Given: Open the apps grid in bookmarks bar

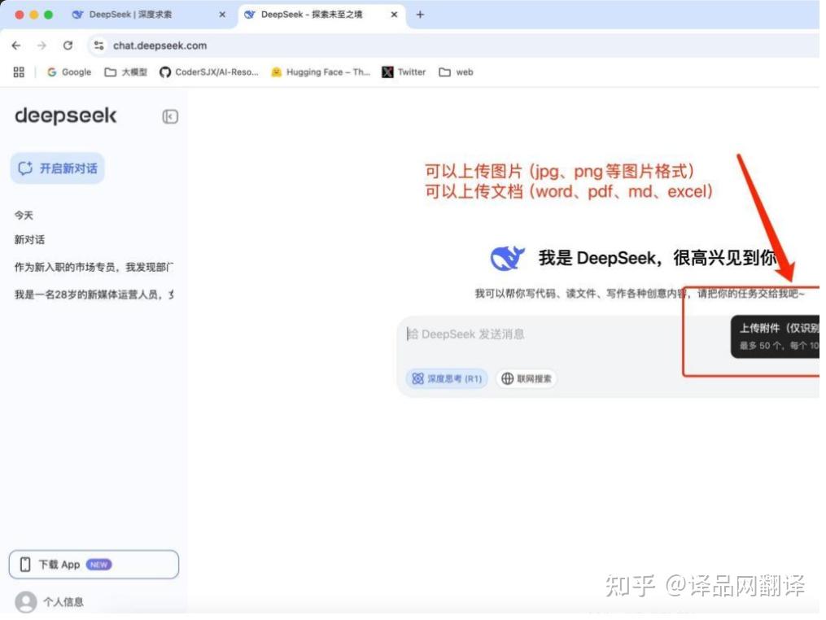Looking at the screenshot, I should [19, 72].
